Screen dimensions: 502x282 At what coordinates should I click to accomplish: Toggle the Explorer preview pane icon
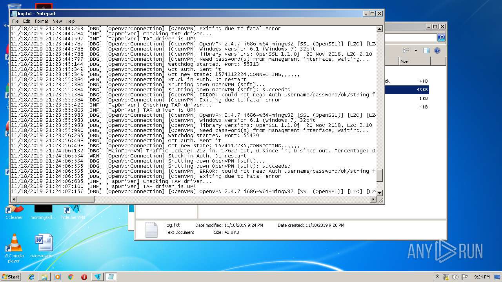426,51
